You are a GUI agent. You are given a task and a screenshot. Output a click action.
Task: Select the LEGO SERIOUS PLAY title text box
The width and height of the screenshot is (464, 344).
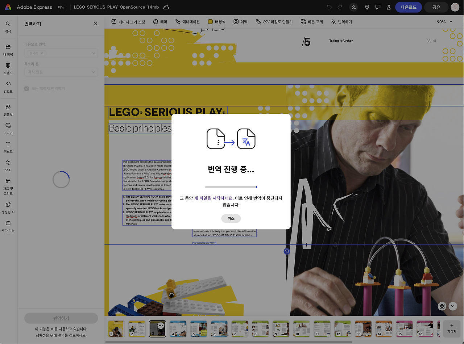click(168, 113)
